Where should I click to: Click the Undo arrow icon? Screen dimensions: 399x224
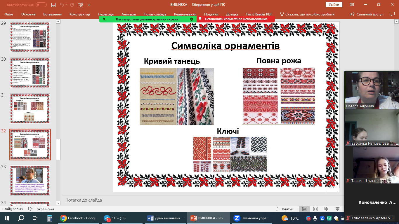pyautogui.click(x=61, y=5)
